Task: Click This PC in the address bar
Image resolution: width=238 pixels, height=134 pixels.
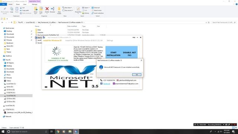Action: click(20, 22)
